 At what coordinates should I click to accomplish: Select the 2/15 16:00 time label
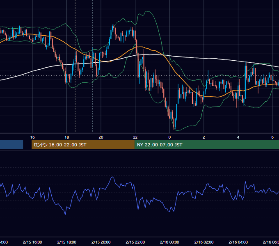pos(32,242)
